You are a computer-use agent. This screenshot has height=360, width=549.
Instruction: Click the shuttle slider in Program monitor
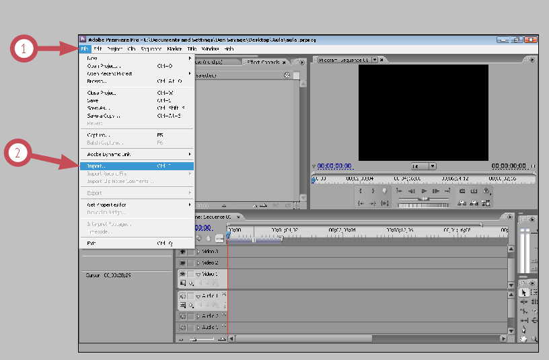(424, 199)
